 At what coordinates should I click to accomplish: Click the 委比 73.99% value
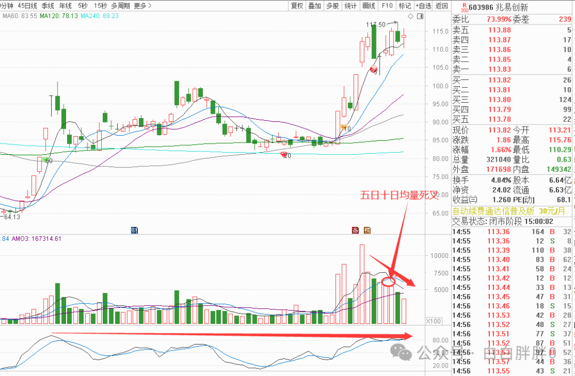(x=499, y=20)
